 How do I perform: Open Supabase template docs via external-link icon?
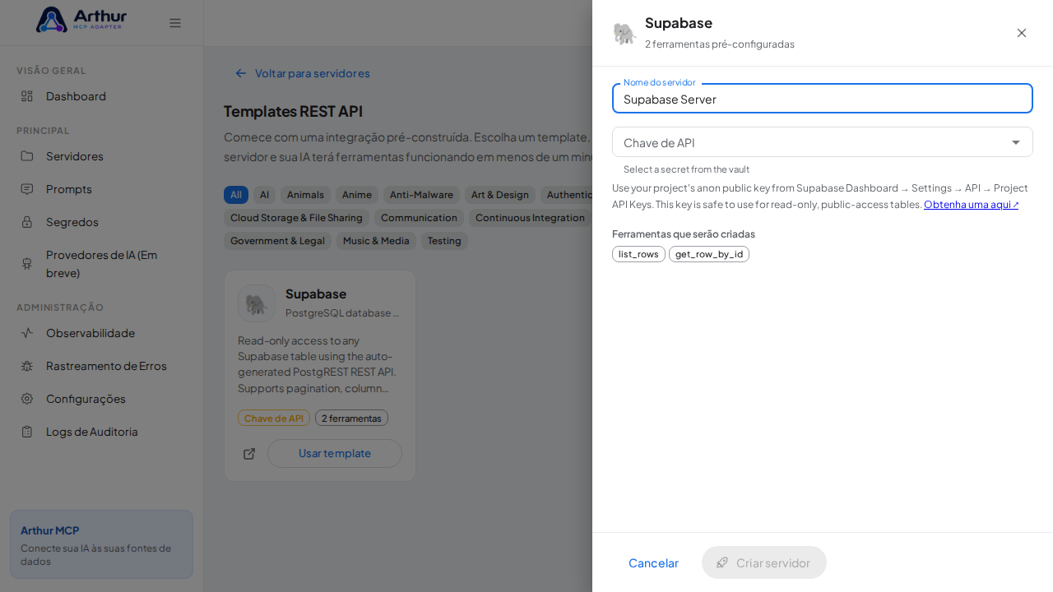tap(249, 454)
